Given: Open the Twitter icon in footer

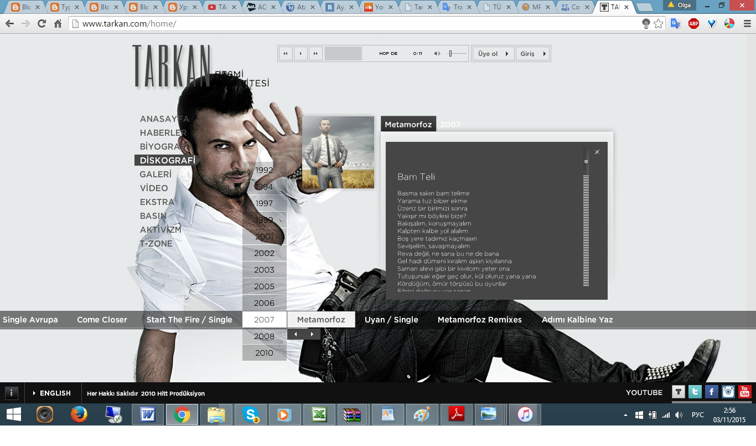Looking at the screenshot, I should pyautogui.click(x=695, y=392).
